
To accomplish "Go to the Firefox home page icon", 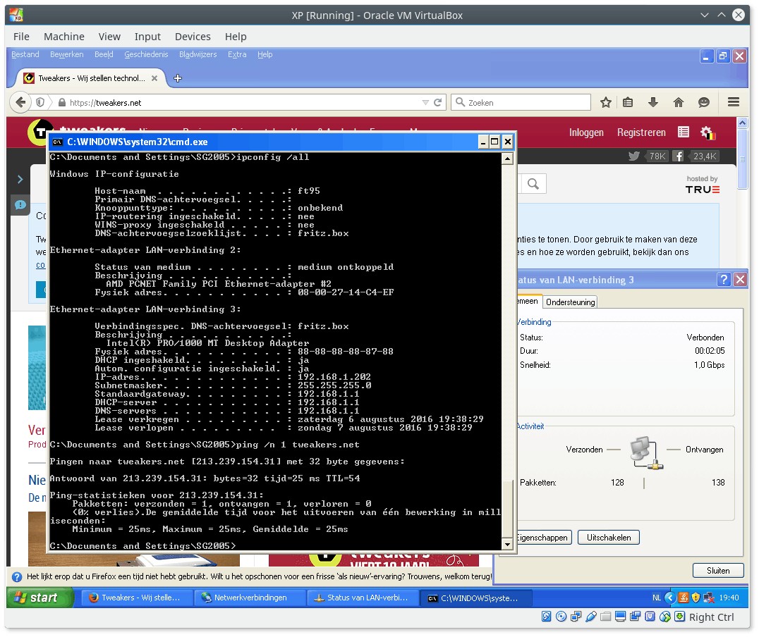I will [679, 103].
